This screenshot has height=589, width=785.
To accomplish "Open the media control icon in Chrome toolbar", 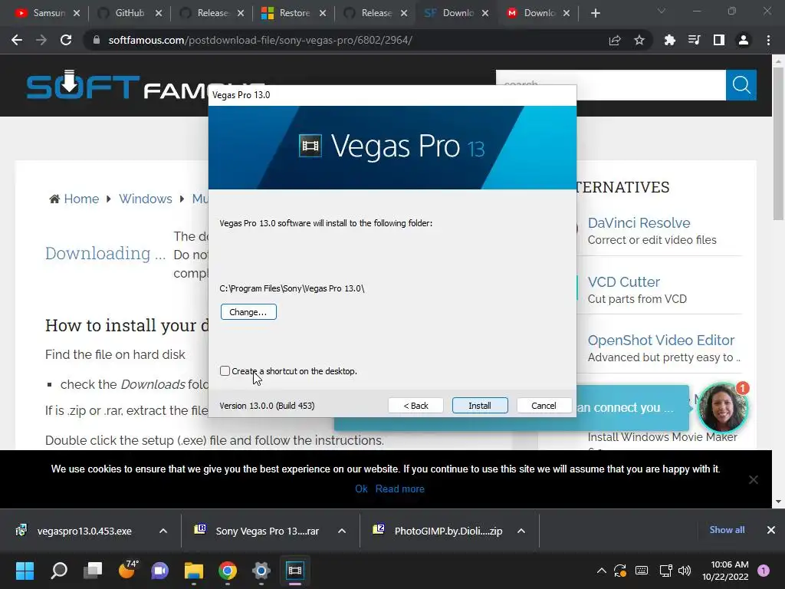I will tap(694, 40).
